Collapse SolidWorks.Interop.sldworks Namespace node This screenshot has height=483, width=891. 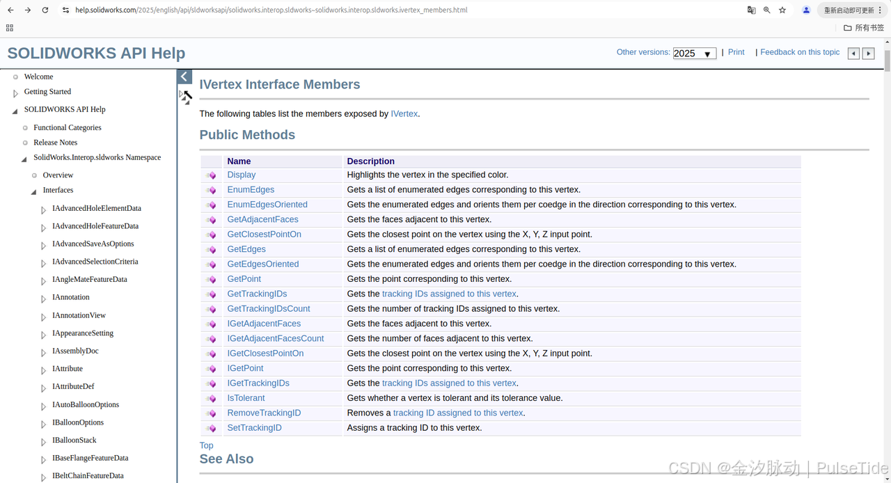pos(24,159)
